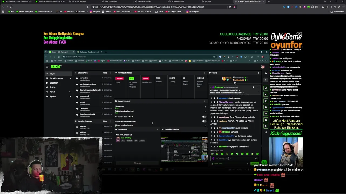
Task: Collapse the pinned message chevron
Action: pos(258,91)
